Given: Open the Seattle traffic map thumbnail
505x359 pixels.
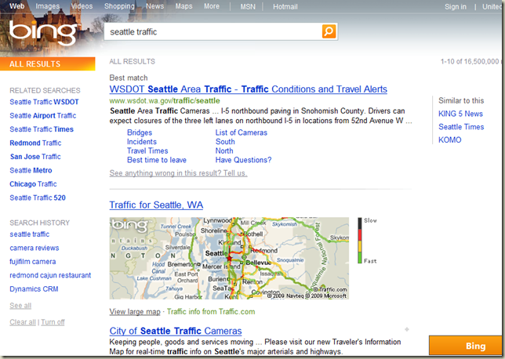Looking at the screenshot, I should (x=229, y=258).
